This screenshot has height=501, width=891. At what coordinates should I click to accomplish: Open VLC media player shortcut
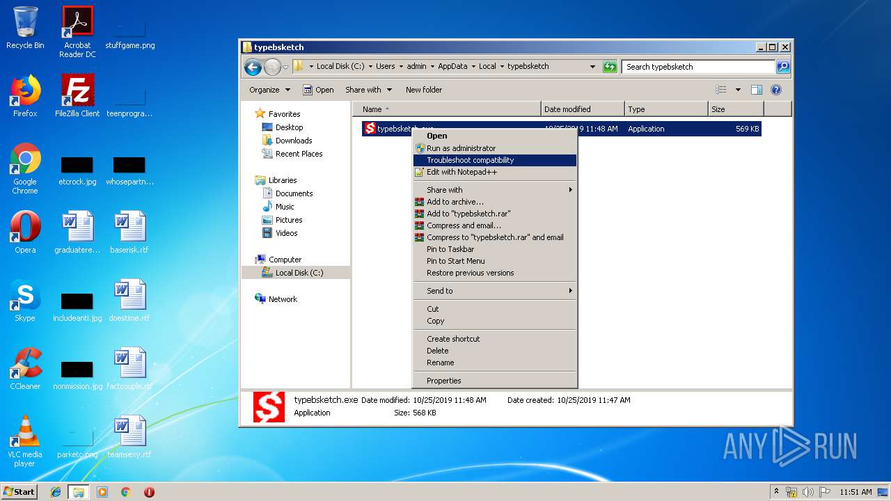tap(25, 441)
